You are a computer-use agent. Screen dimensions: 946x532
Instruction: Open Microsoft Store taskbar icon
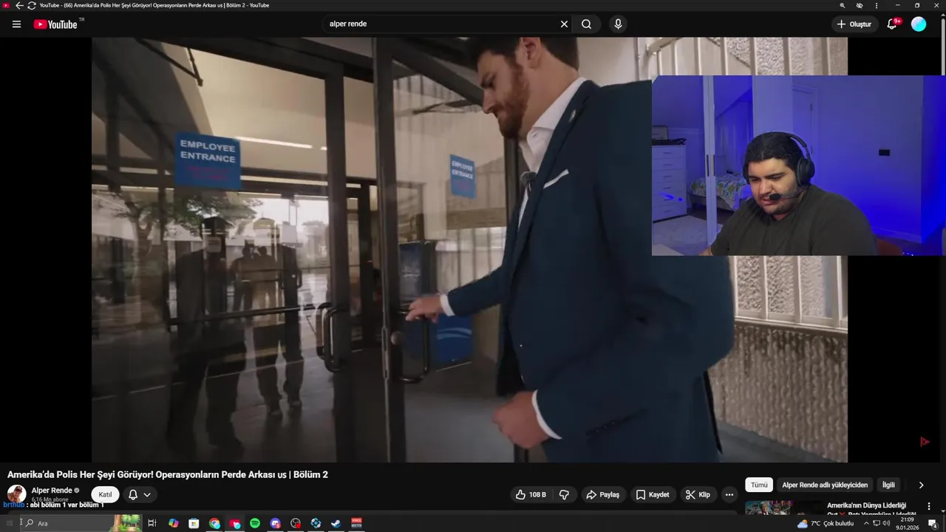tap(194, 523)
